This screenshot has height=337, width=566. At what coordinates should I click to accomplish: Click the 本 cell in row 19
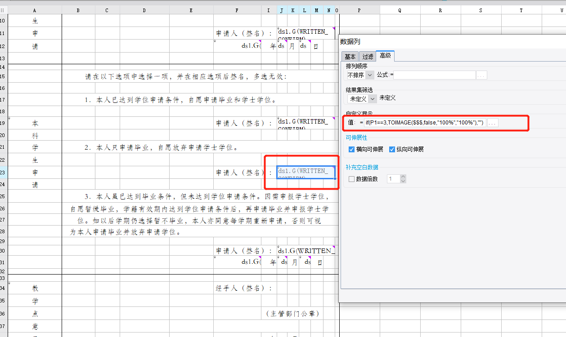35,123
